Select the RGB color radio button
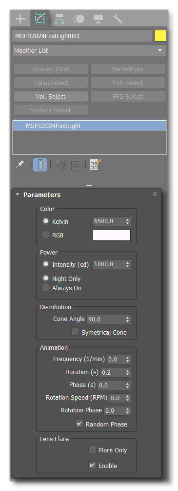Image resolution: width=178 pixels, height=491 pixels. pyautogui.click(x=46, y=235)
